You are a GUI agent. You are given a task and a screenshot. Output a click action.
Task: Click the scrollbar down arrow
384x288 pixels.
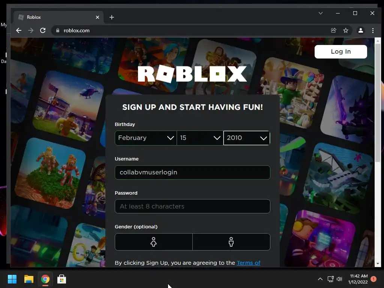coord(378,264)
